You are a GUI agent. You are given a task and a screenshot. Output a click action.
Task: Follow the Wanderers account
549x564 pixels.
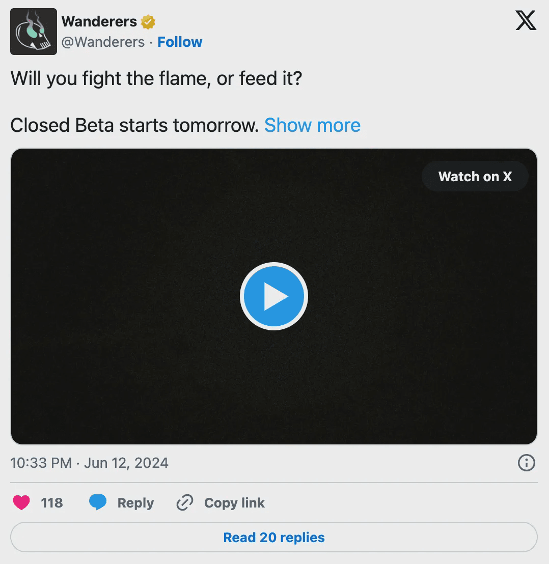(180, 42)
